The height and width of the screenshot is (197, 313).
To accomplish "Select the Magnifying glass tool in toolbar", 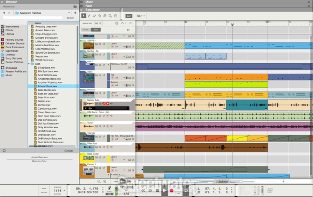I will click(110, 16).
